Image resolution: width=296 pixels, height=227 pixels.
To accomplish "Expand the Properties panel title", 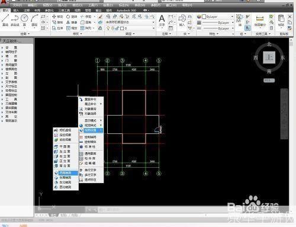I will click(214, 34).
